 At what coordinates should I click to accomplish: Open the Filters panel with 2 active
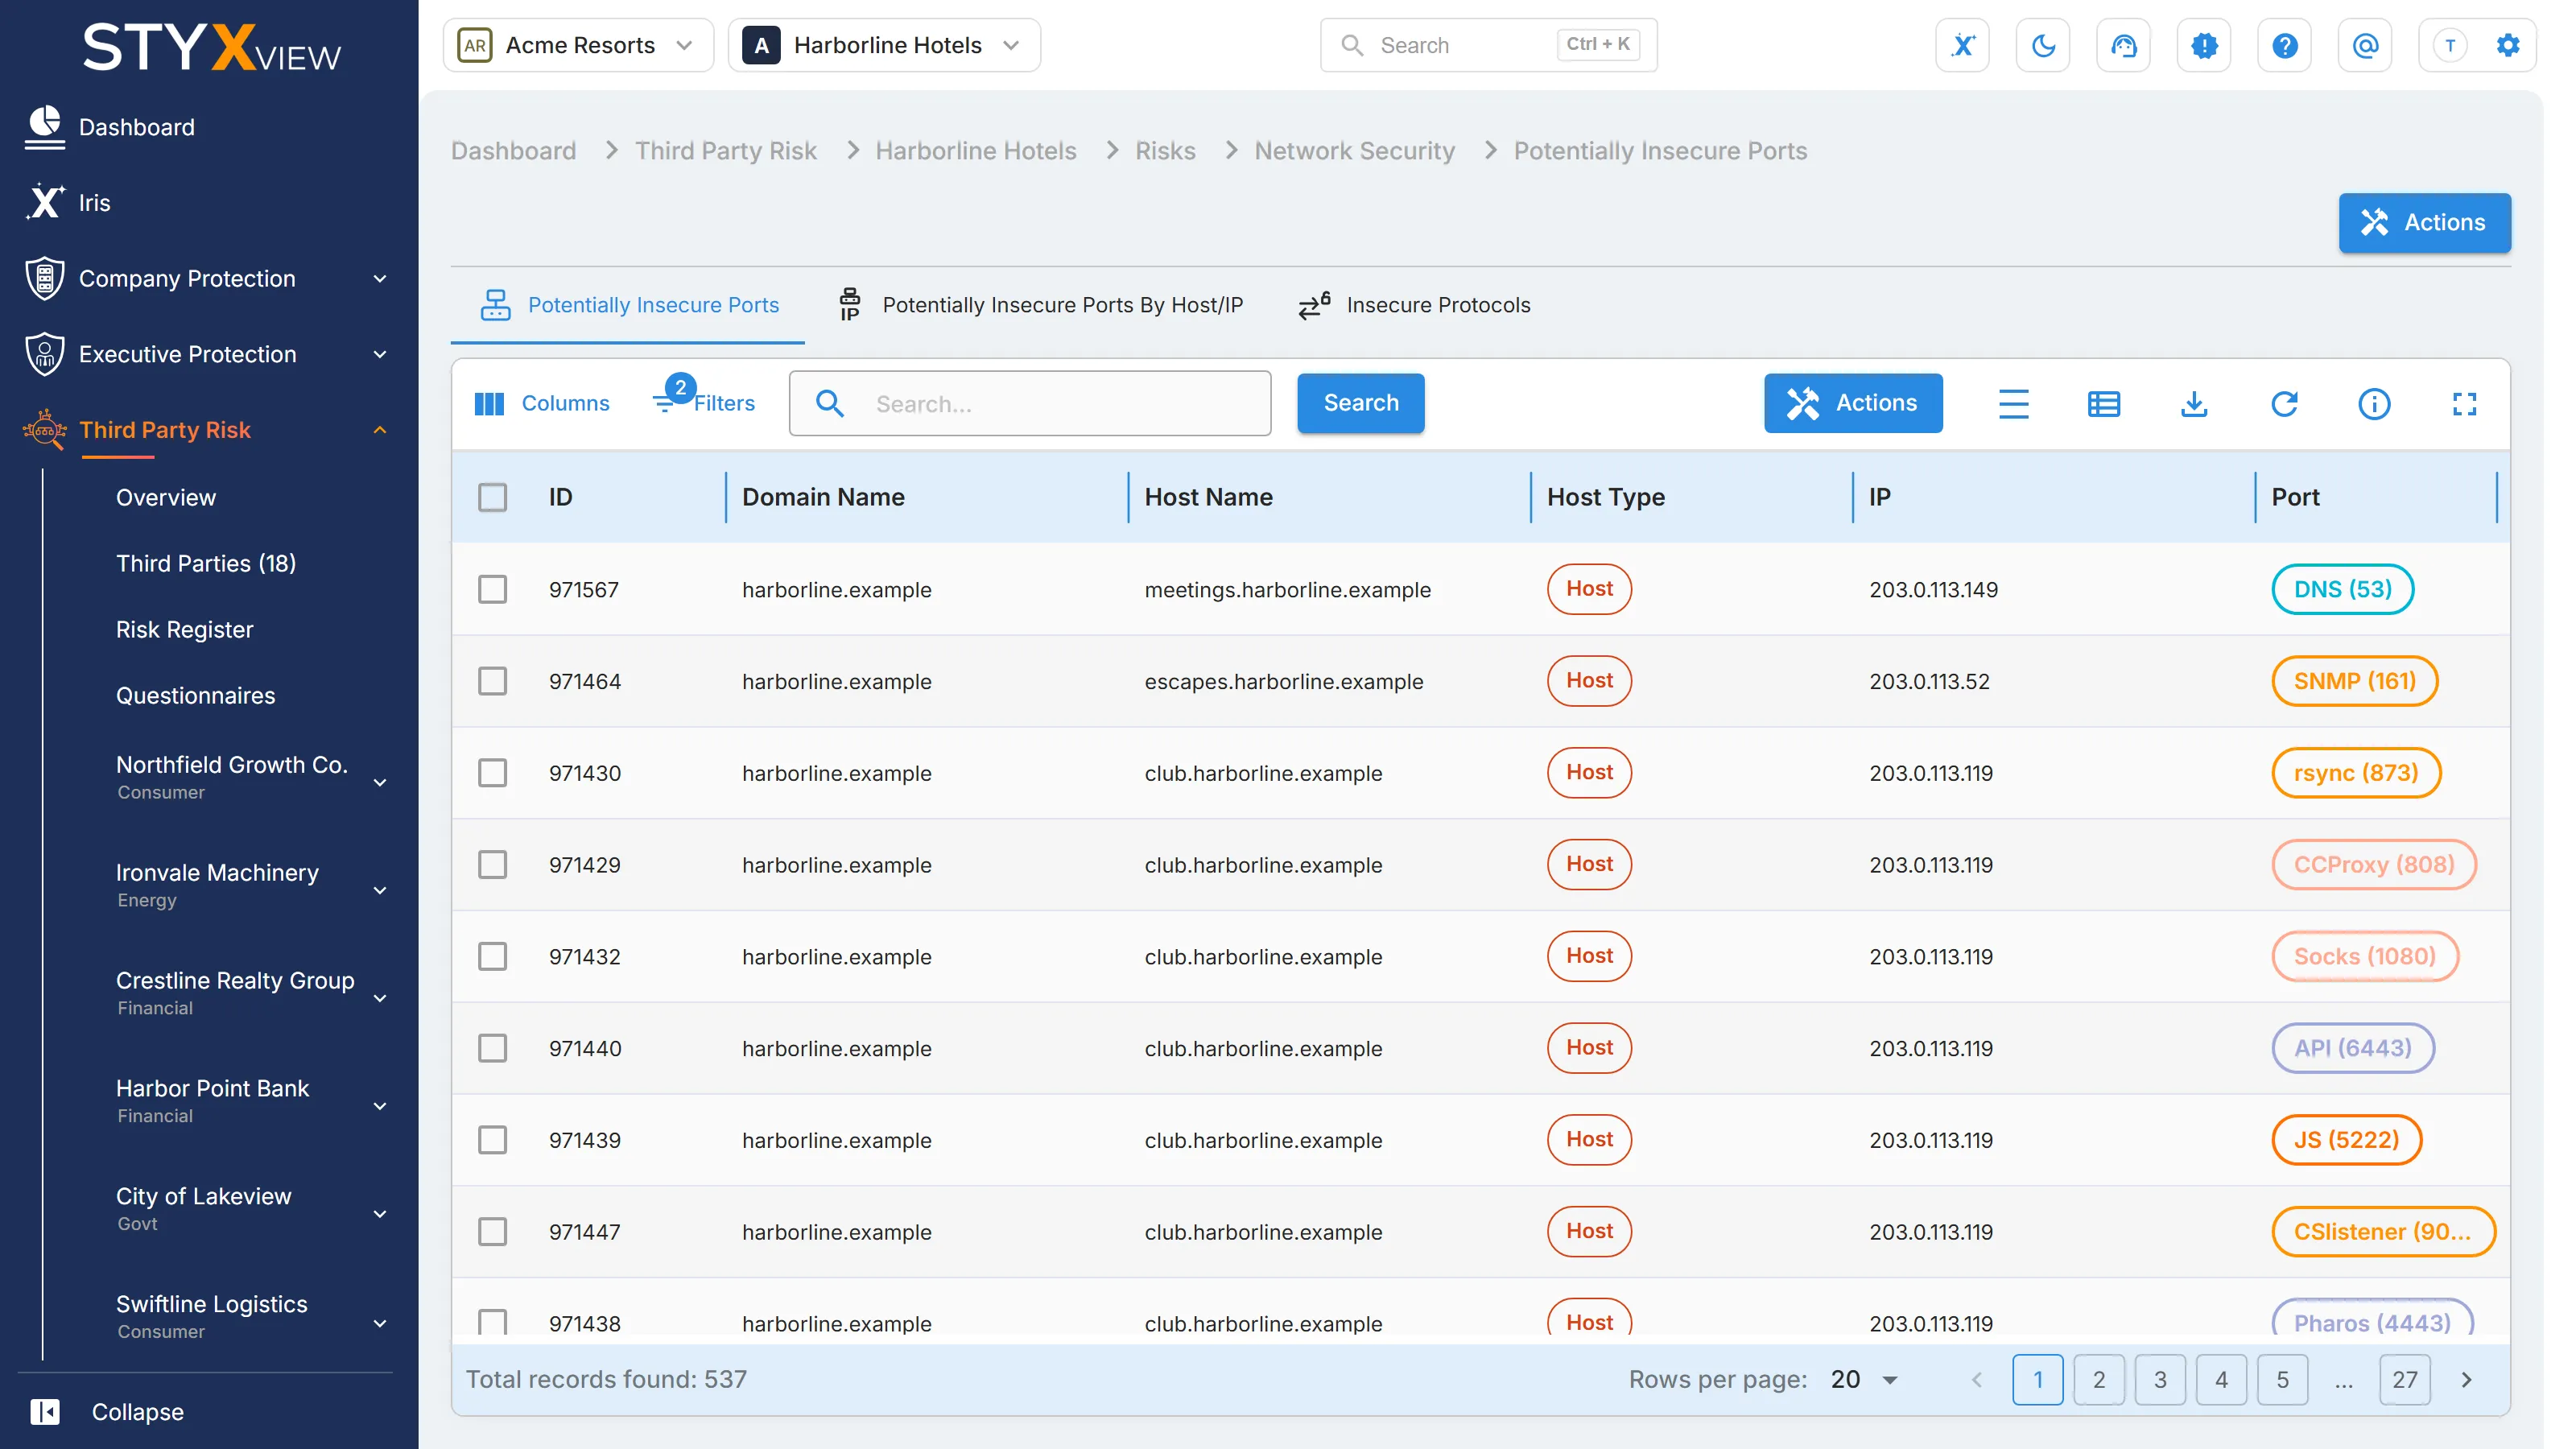703,402
